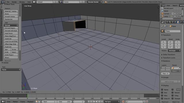
Task: Open the XYZ Euler rotation mode dropdown
Action: [174, 51]
